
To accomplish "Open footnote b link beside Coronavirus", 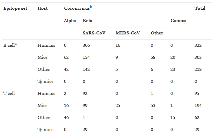I will coord(91,6).
